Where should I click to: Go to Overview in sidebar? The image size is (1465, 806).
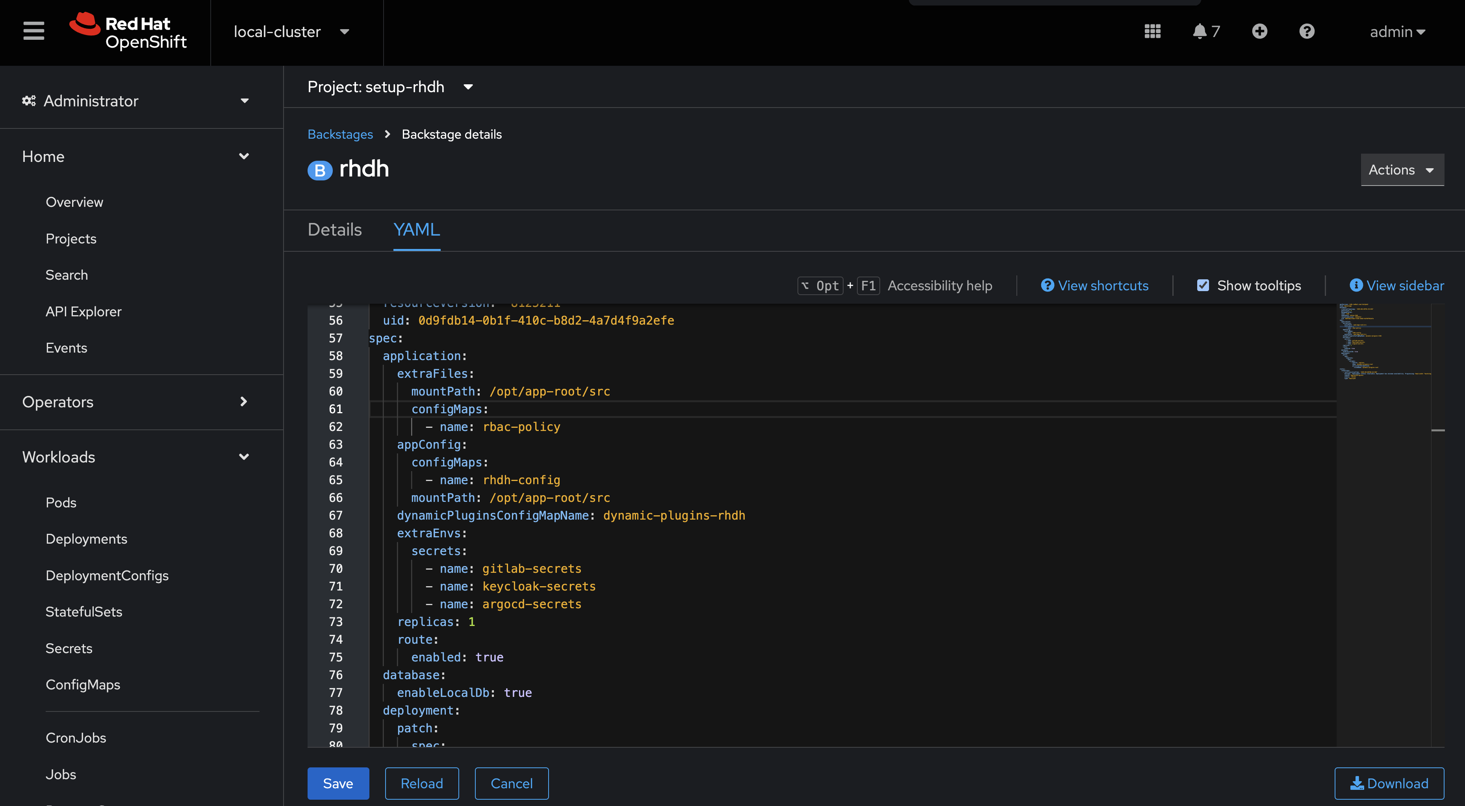tap(74, 202)
